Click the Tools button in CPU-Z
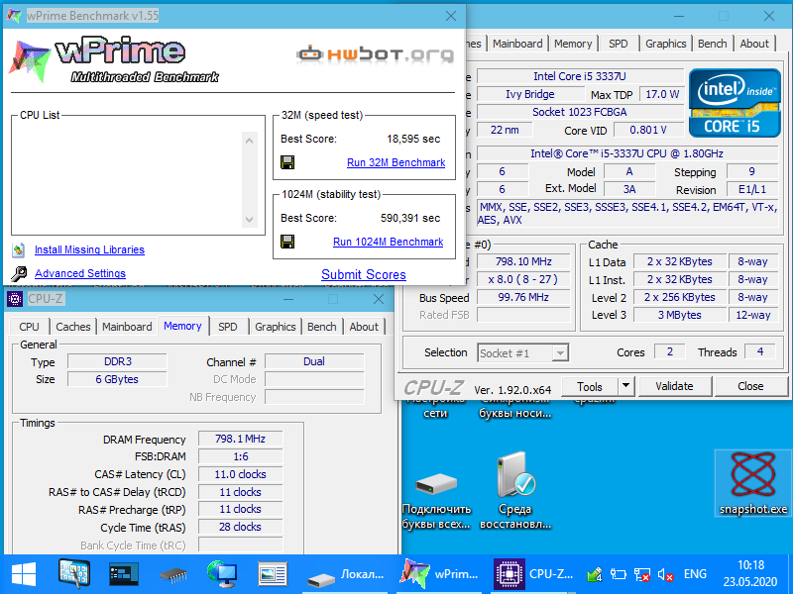The width and height of the screenshot is (793, 594). [x=590, y=386]
